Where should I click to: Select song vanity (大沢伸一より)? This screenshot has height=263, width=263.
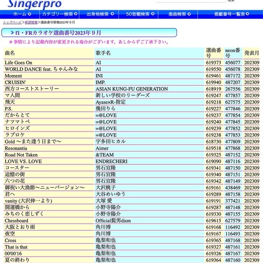coord(28,201)
